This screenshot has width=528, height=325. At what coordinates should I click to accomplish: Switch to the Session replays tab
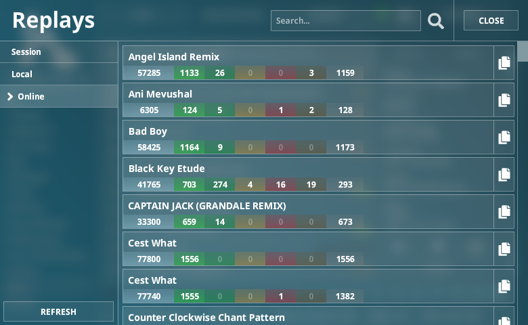(x=59, y=52)
